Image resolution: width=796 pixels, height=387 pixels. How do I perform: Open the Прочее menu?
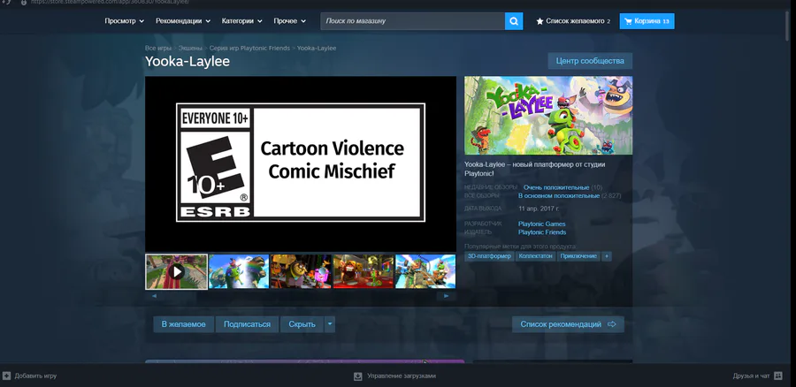pyautogui.click(x=290, y=21)
